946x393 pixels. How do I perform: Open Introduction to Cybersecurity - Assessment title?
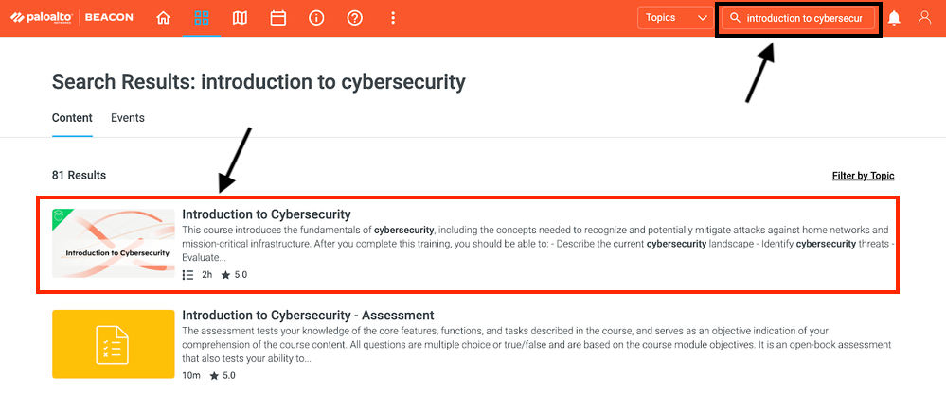(308, 316)
